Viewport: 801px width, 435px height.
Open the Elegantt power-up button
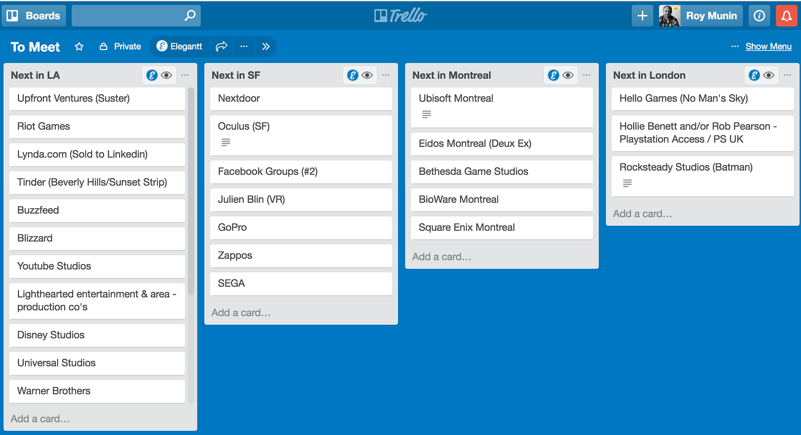[x=179, y=47]
